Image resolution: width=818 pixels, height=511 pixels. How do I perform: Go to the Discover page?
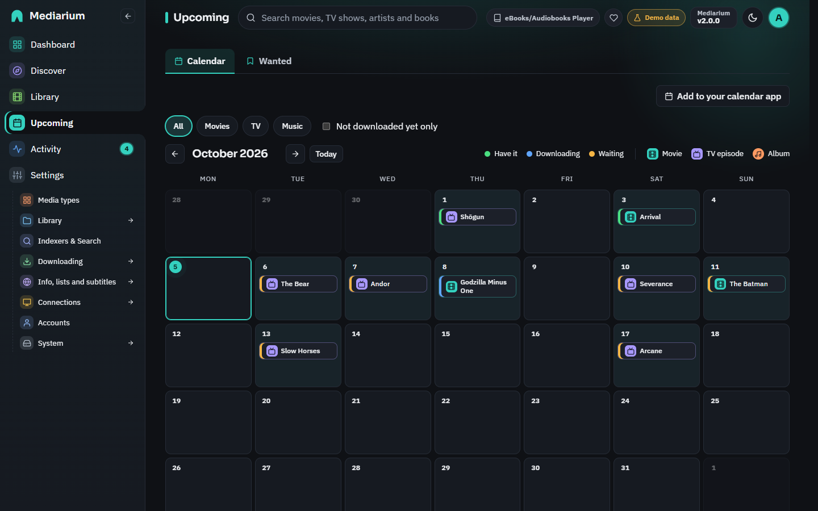(73, 70)
